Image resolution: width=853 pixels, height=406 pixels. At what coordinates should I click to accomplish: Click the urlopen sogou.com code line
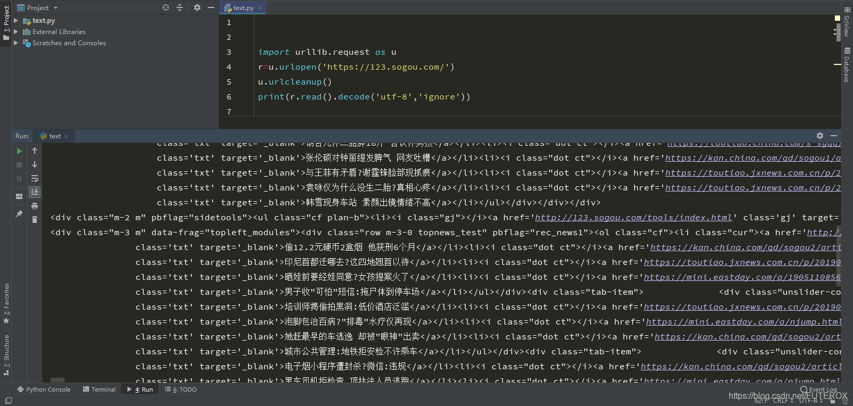(356, 67)
